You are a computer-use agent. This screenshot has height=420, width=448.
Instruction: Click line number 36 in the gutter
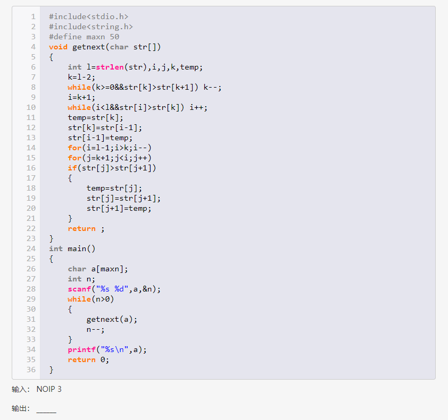pos(31,370)
